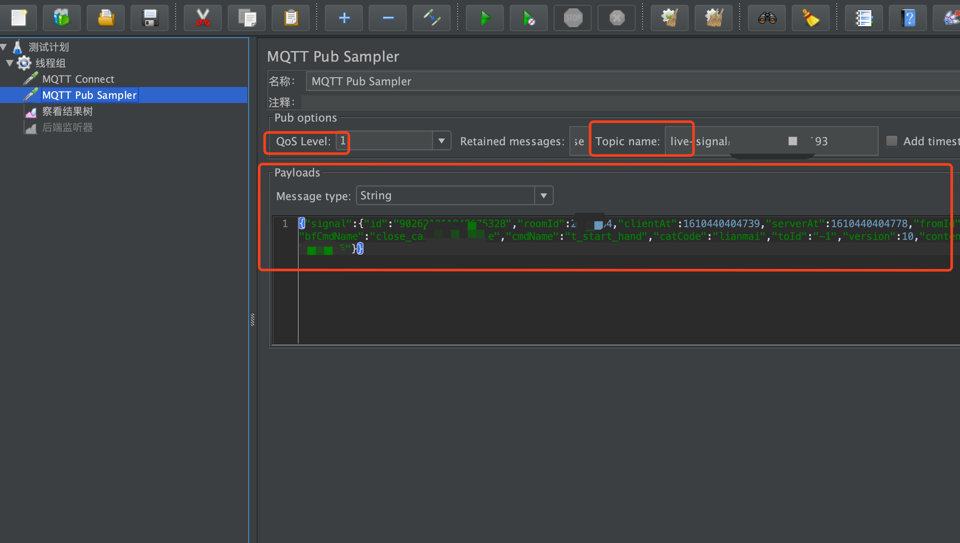The width and height of the screenshot is (960, 543).
Task: Click the Clear all broom icon
Action: 713,18
